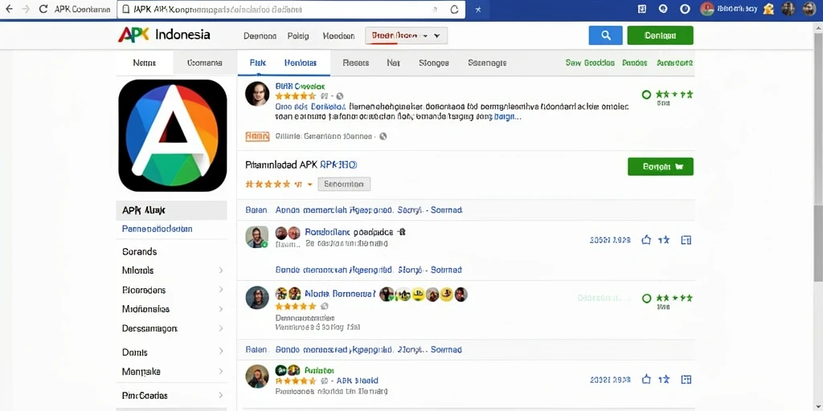
Task: Open the red-outlined dropdown in header
Action: (406, 35)
